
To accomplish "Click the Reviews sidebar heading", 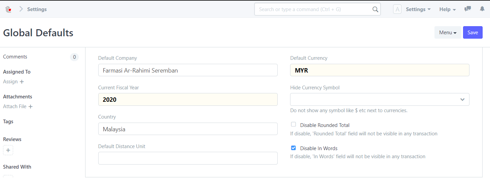I will tap(12, 139).
